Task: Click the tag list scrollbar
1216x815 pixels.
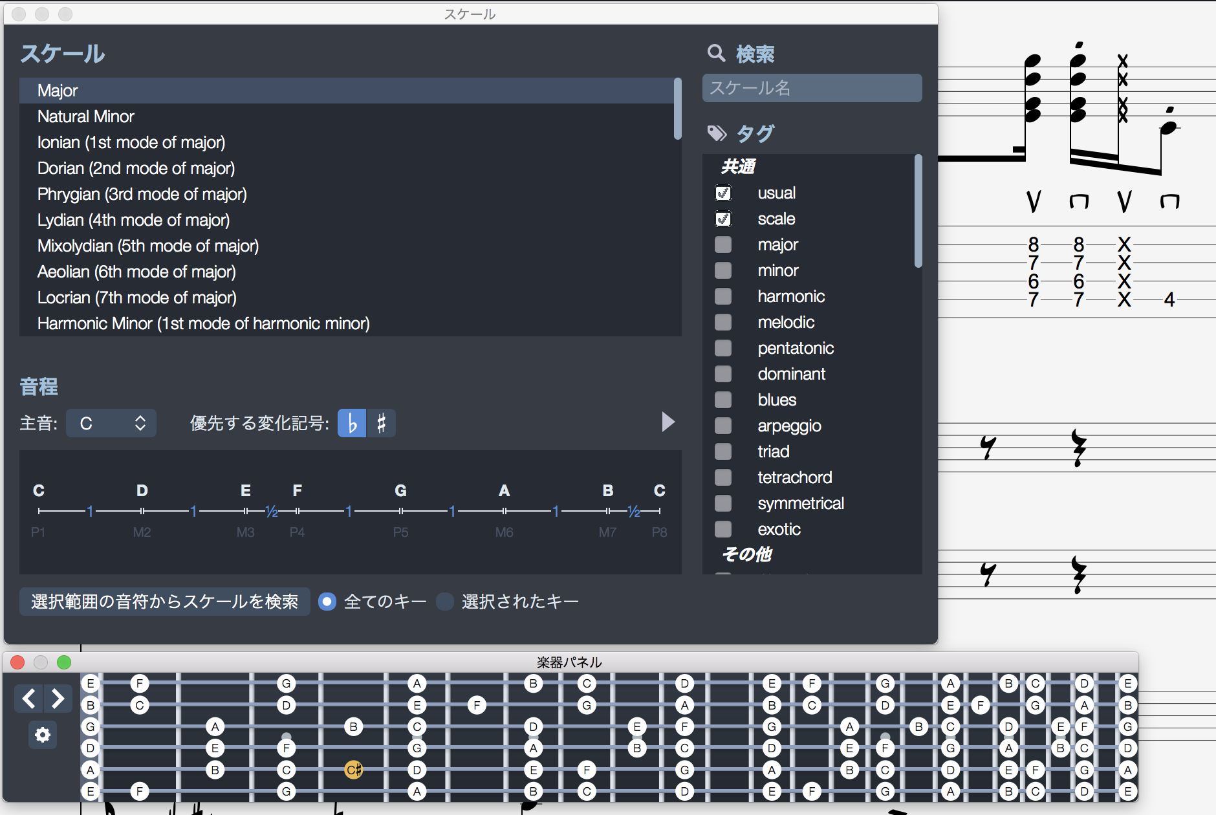Action: pos(918,211)
